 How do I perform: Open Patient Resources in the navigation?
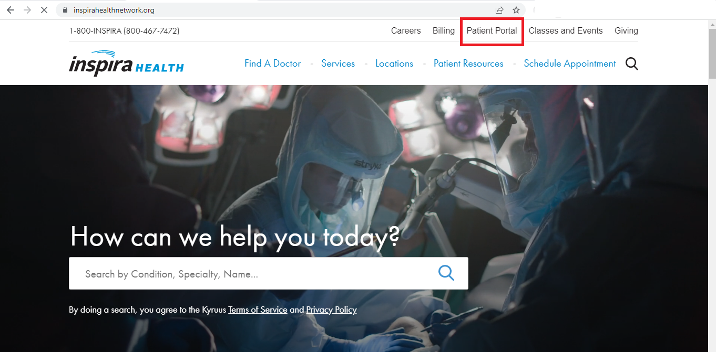tap(468, 63)
